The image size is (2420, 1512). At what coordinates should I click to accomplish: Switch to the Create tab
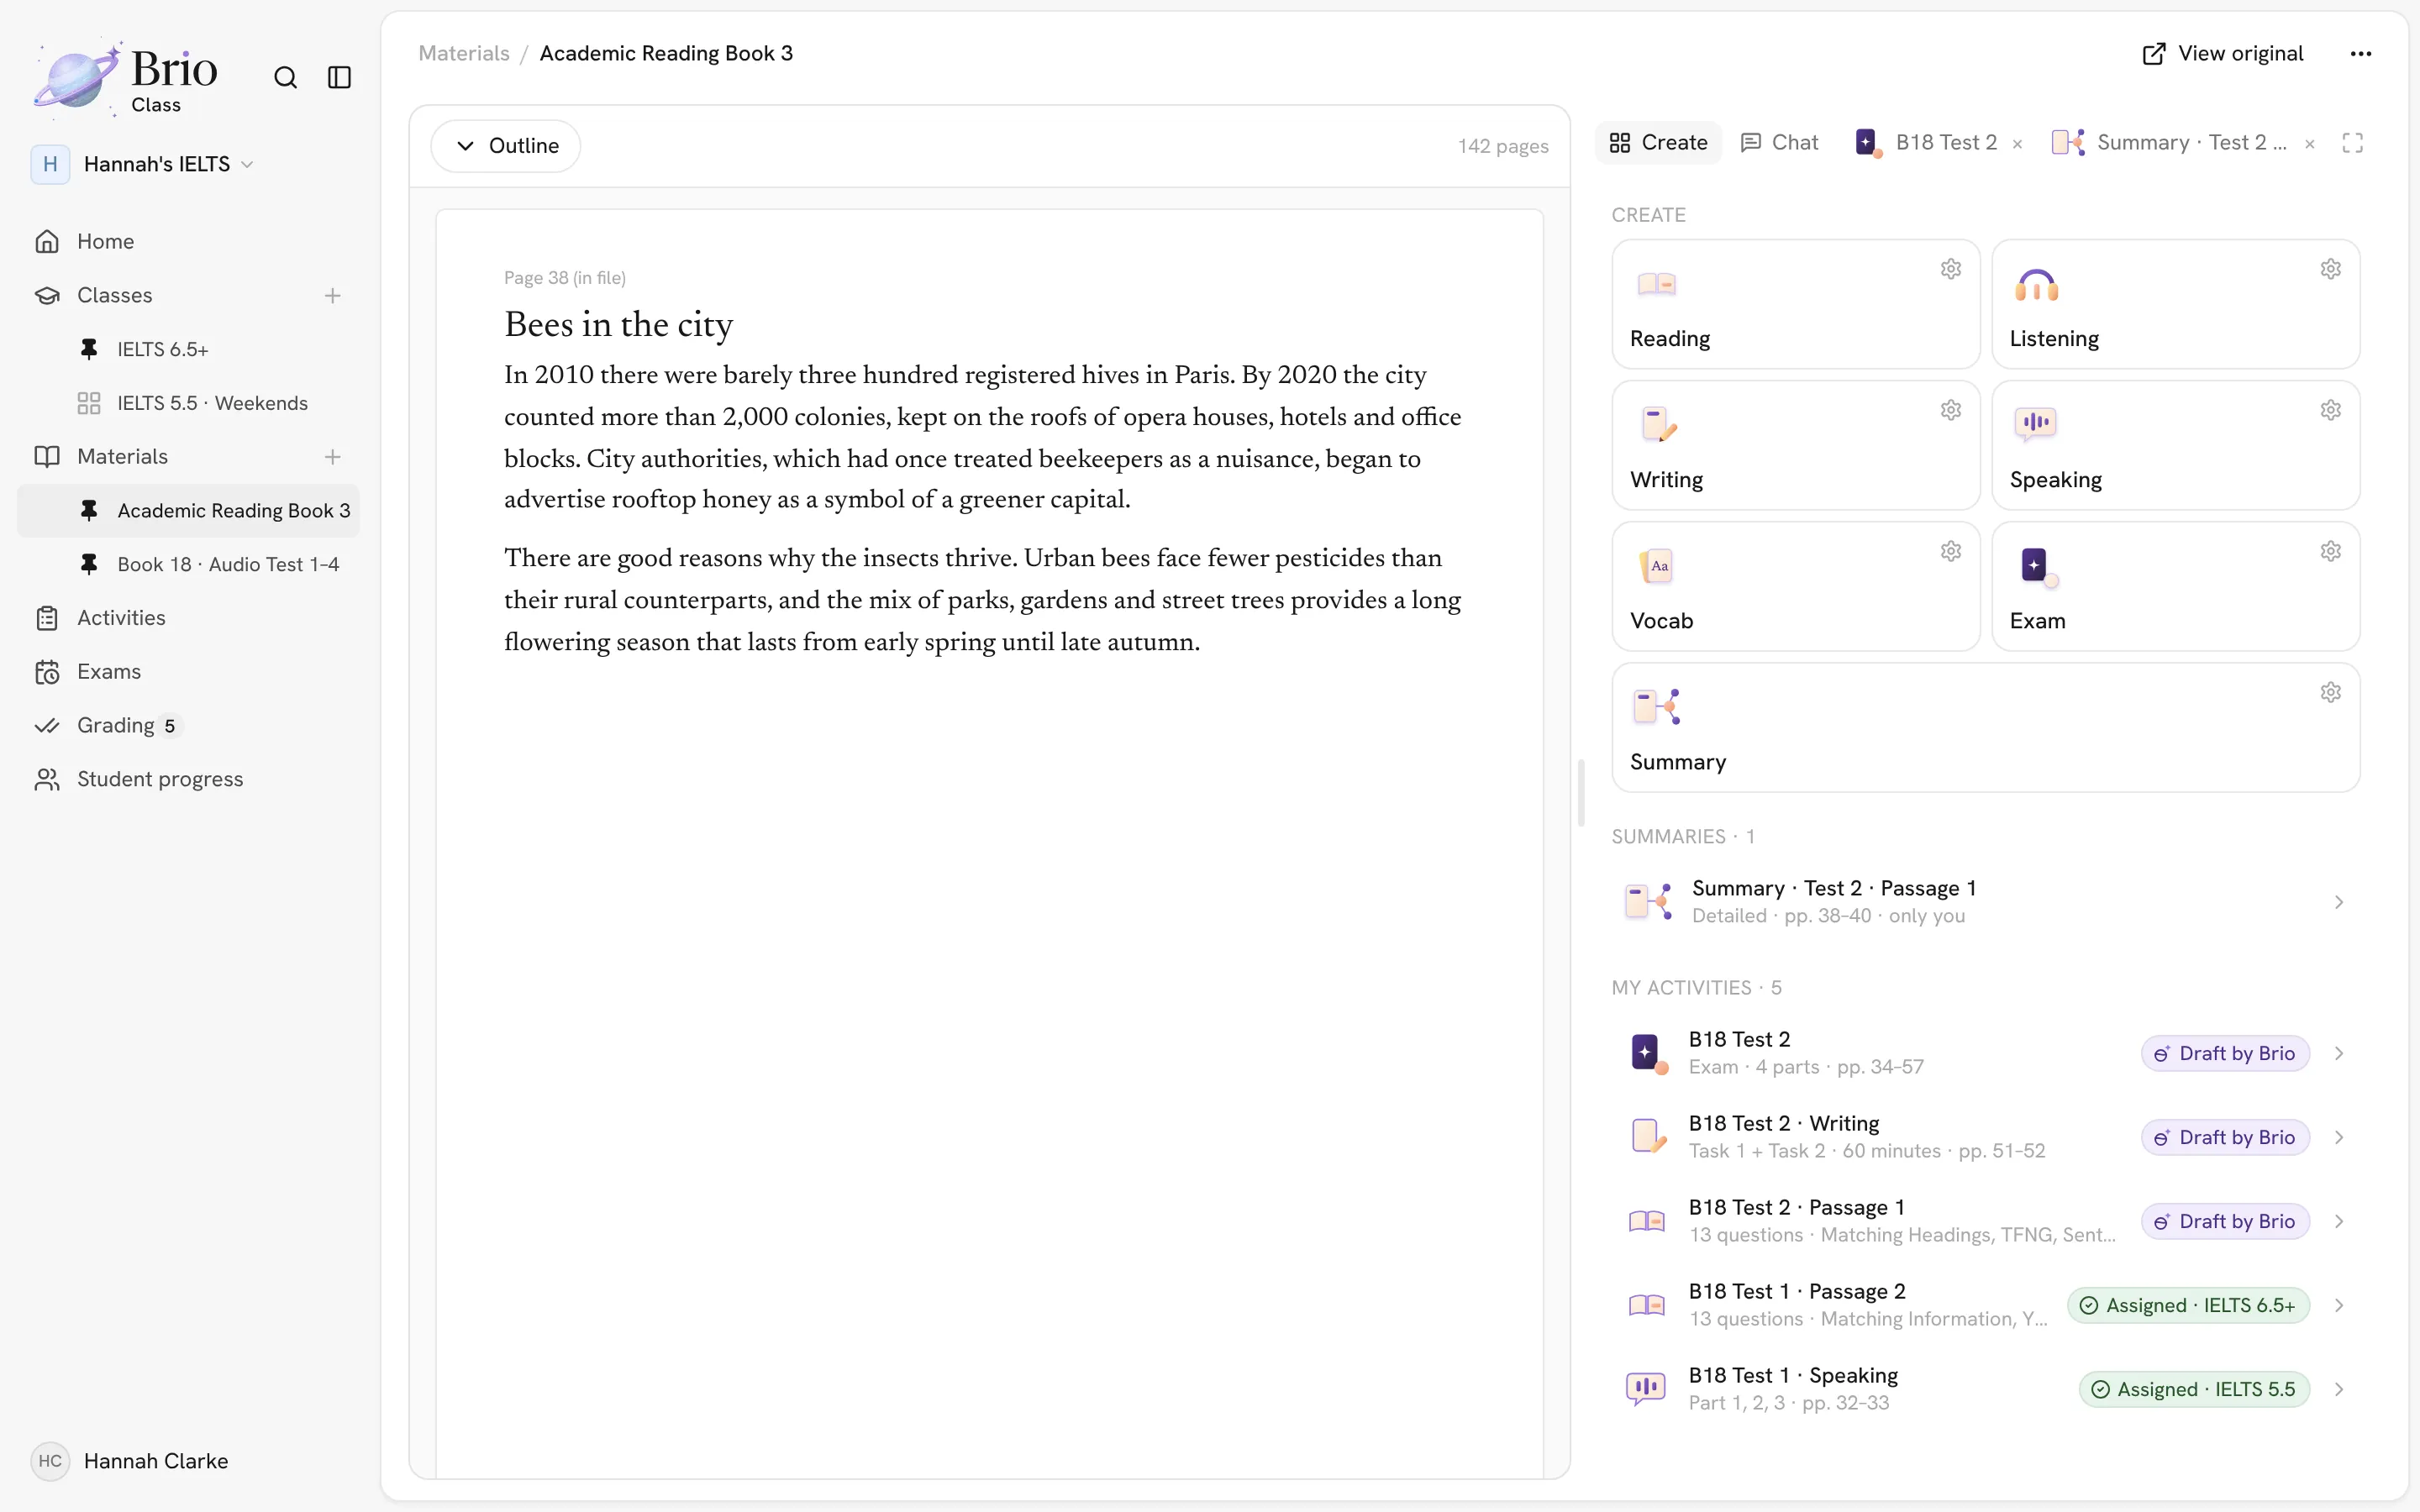click(x=1659, y=143)
